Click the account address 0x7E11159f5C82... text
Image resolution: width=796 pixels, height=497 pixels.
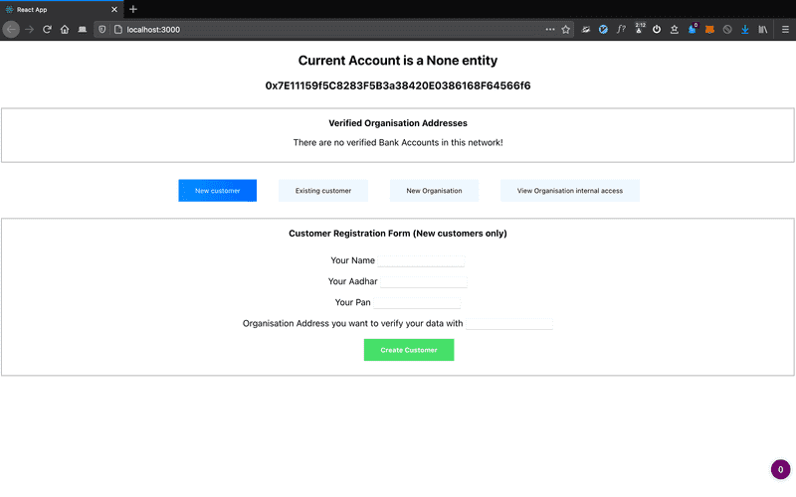(x=397, y=85)
